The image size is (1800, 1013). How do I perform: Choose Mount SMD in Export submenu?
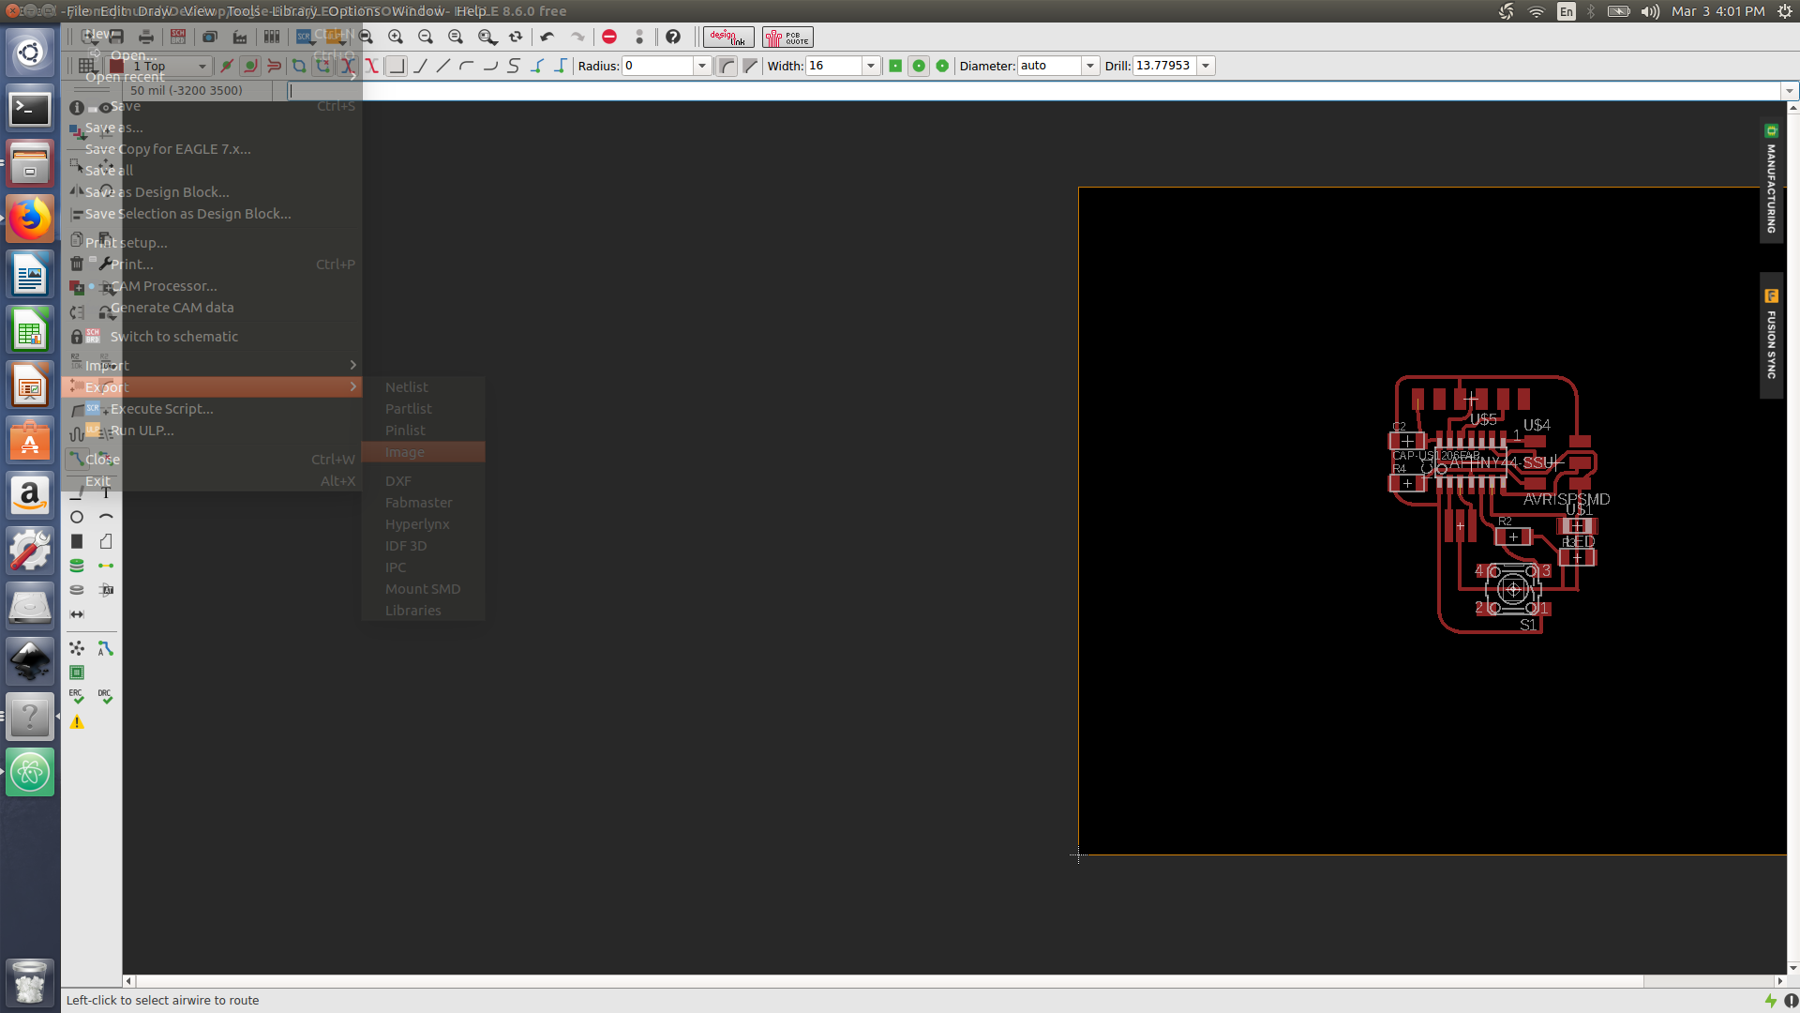(x=423, y=589)
